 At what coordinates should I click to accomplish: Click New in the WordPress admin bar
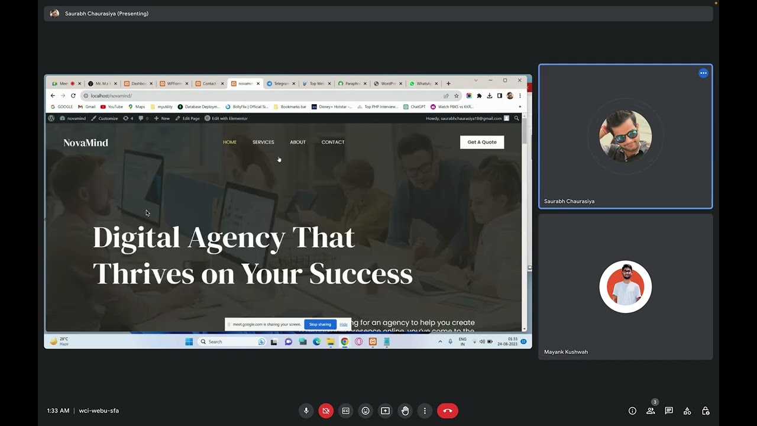(x=161, y=118)
